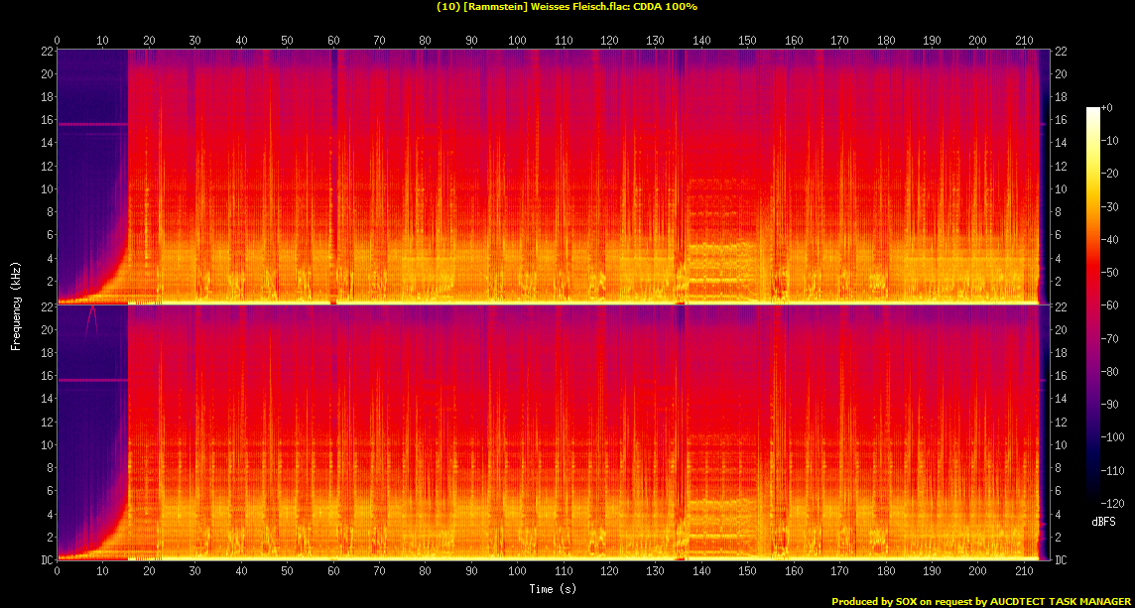Click the 15.7 kHz horizontal line in the top channel intro

(x=92, y=124)
